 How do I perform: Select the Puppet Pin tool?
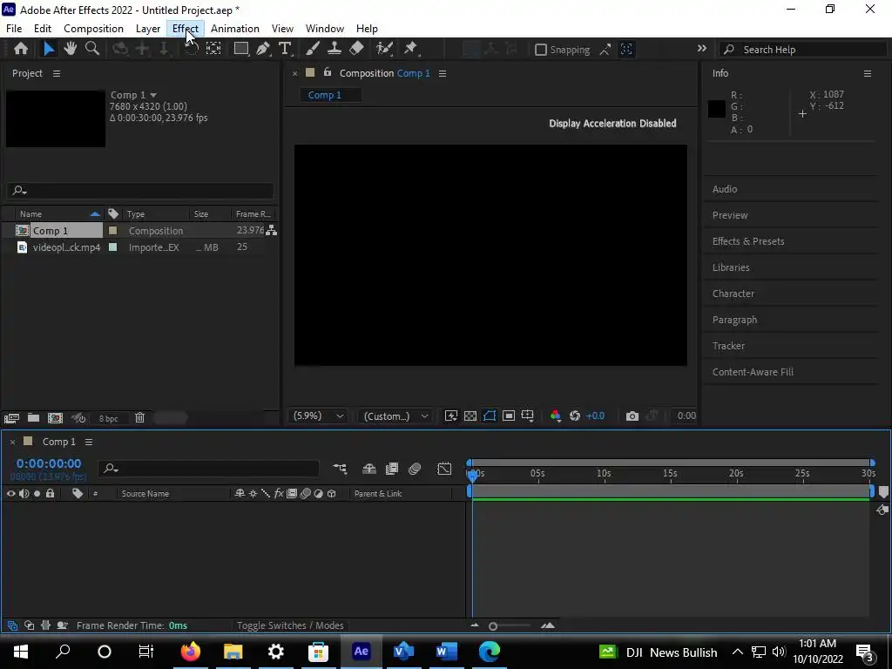411,49
